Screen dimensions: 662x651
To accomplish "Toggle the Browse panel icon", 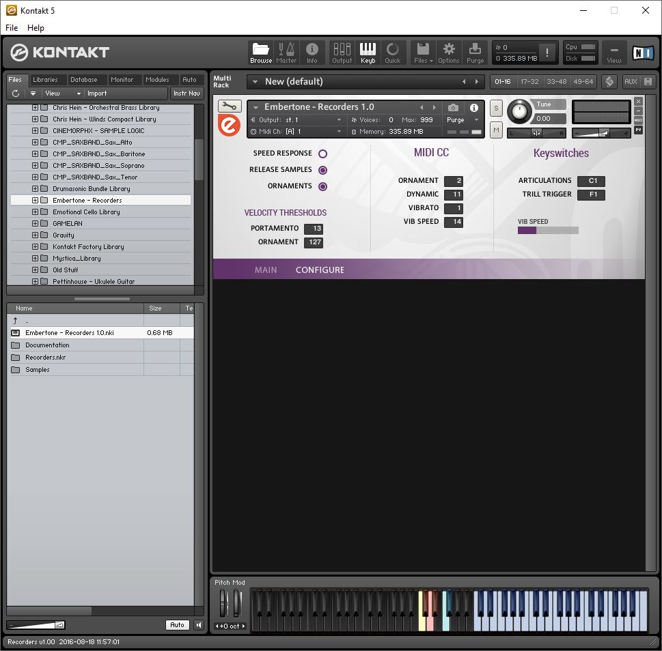I will 260,53.
